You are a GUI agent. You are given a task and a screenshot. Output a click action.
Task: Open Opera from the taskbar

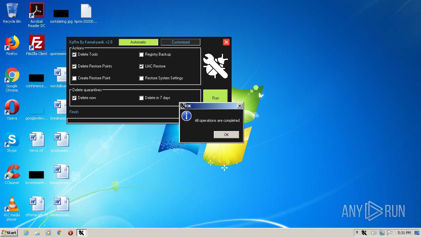pos(70,233)
